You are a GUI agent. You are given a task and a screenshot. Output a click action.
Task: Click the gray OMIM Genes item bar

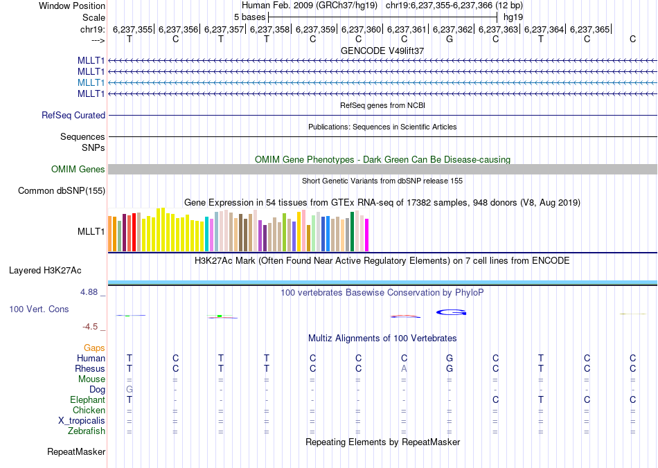(x=383, y=170)
